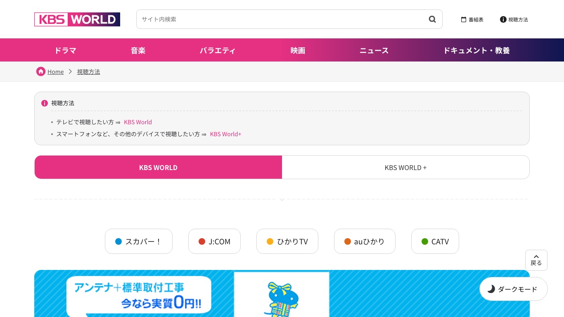Focus the サイト内検索 search field
The width and height of the screenshot is (564, 317).
pyautogui.click(x=289, y=19)
